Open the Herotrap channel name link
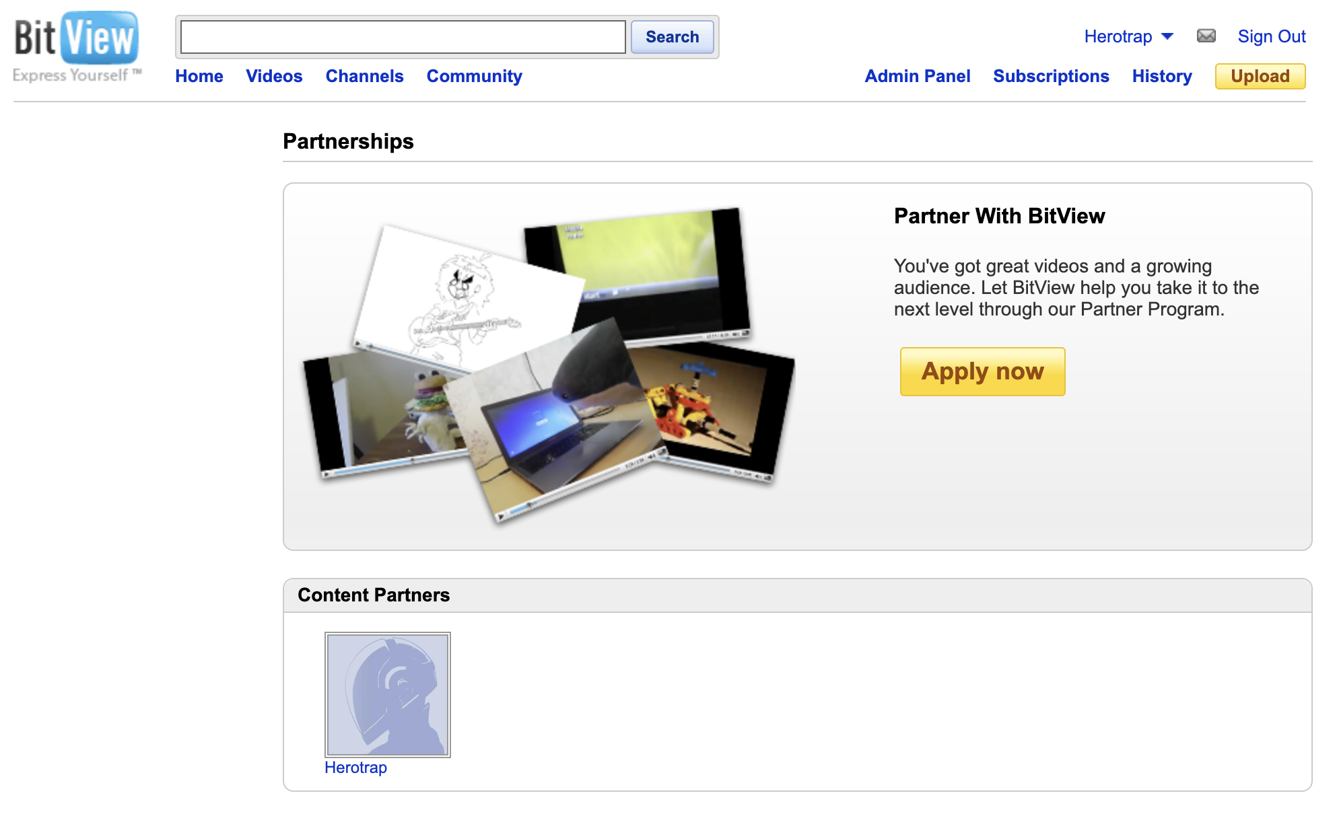The height and width of the screenshot is (814, 1337). click(x=355, y=768)
